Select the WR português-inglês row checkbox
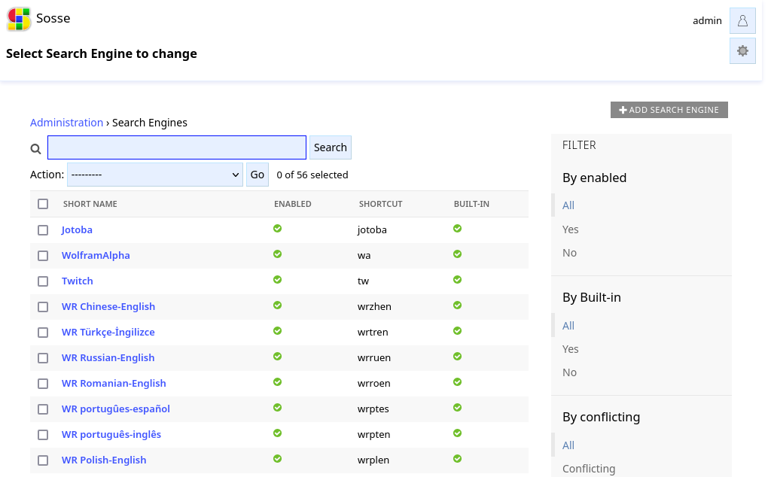Viewport: 771px width, 477px height. [x=43, y=435]
